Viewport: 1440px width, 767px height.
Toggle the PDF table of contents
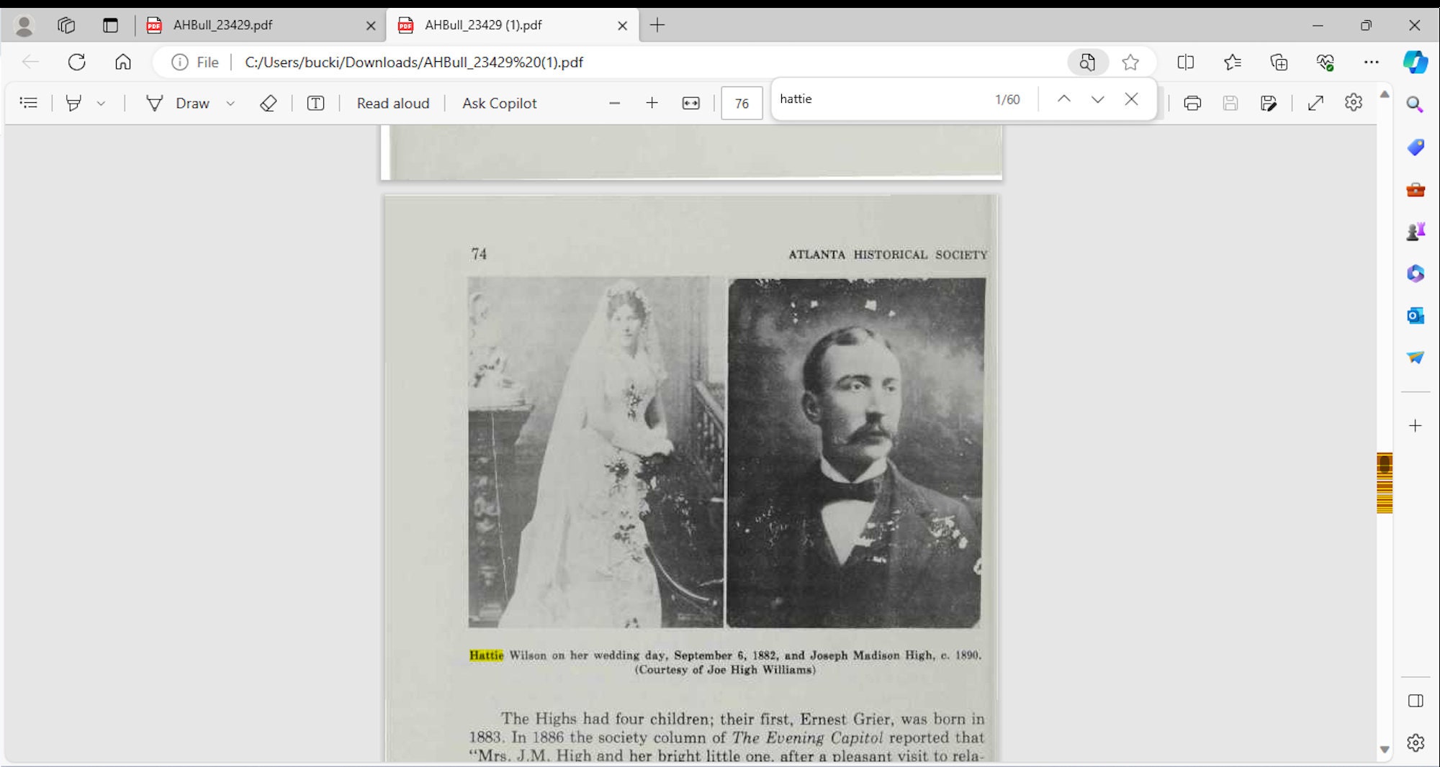[29, 103]
